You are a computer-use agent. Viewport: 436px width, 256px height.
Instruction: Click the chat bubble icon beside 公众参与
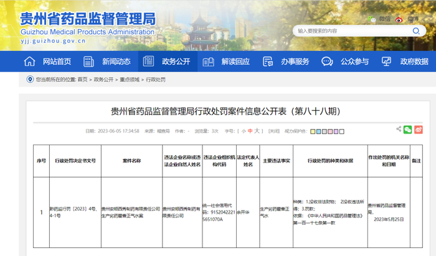(327, 61)
